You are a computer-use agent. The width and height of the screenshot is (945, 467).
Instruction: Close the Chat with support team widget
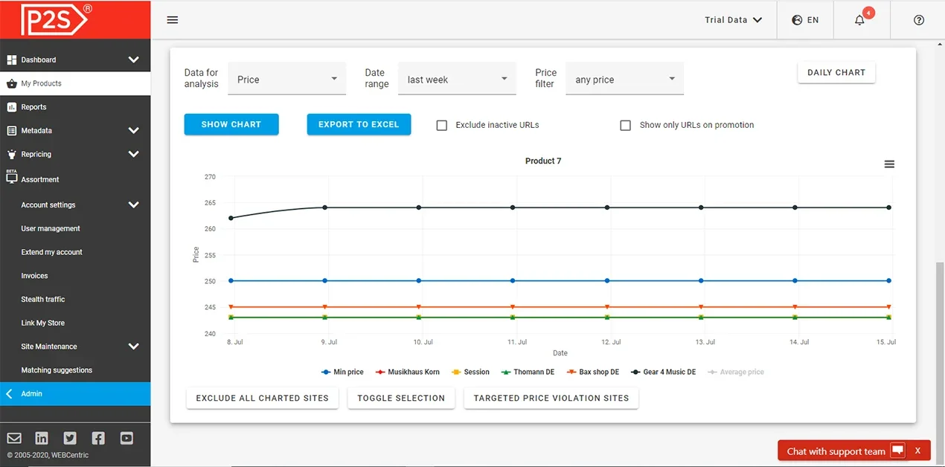(x=917, y=451)
